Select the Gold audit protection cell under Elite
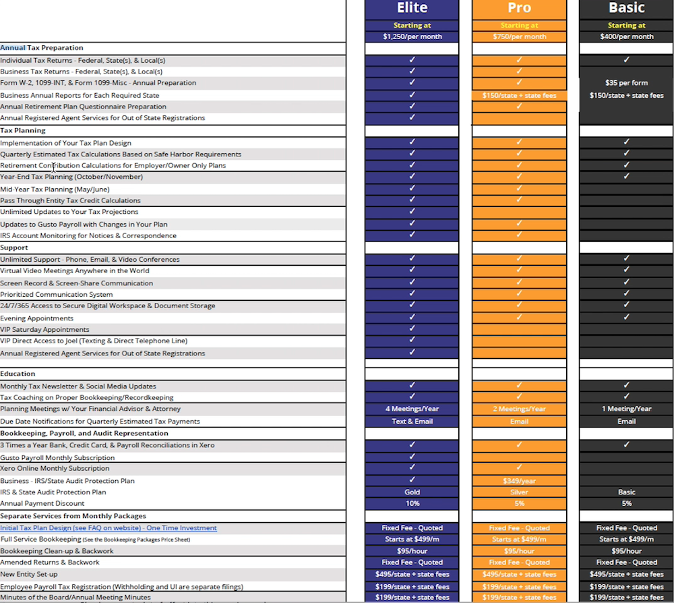The width and height of the screenshot is (674, 603). pyautogui.click(x=412, y=492)
